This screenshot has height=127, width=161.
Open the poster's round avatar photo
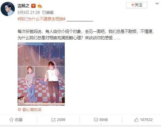pos(8,9)
